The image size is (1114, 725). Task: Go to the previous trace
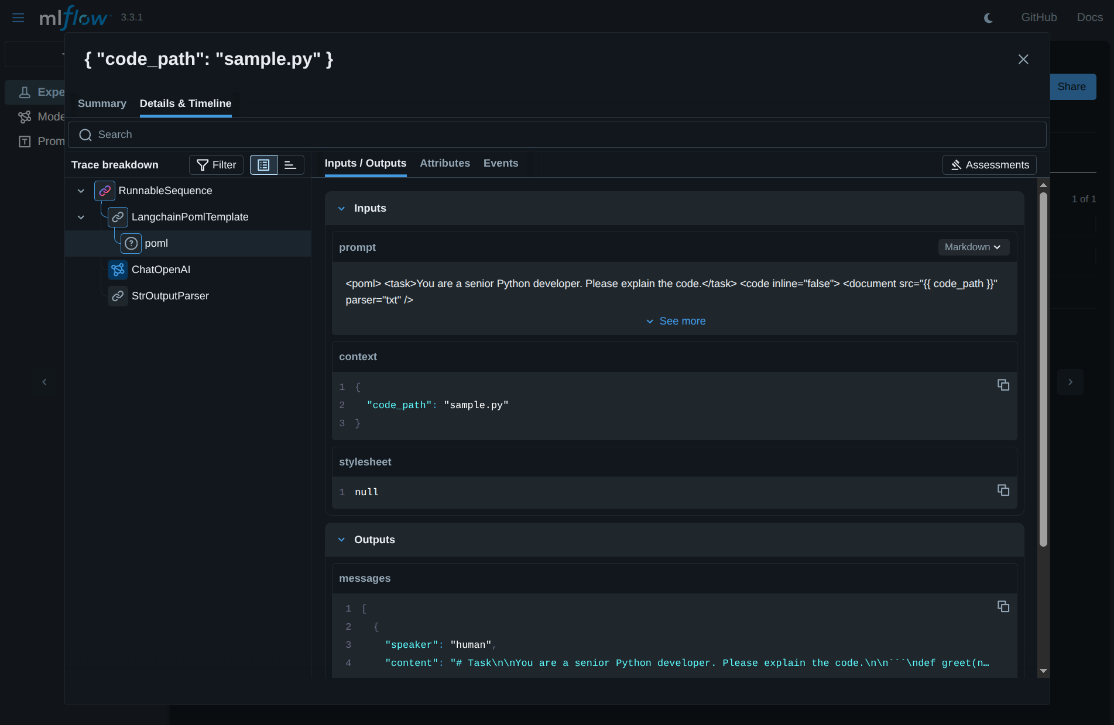(x=44, y=382)
